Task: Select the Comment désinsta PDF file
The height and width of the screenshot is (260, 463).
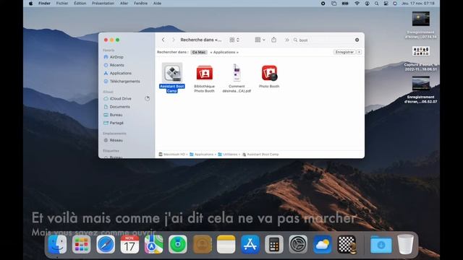Action: point(237,73)
